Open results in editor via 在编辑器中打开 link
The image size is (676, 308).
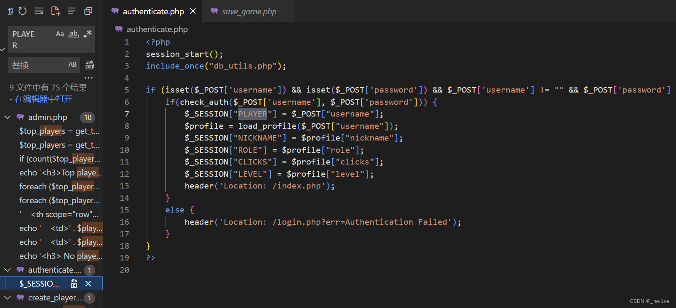(x=43, y=99)
